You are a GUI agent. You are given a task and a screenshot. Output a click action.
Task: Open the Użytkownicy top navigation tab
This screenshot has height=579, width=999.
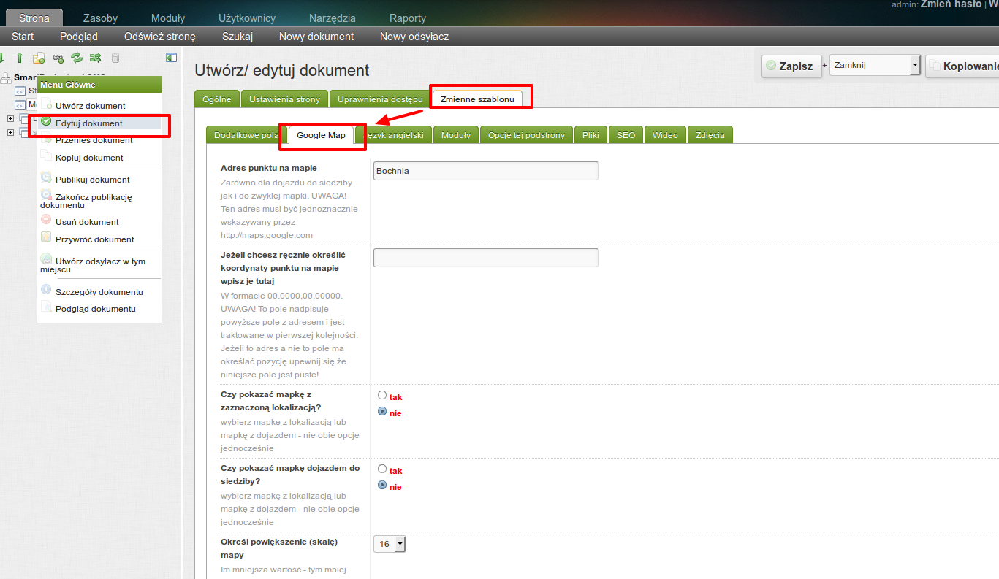pos(247,18)
